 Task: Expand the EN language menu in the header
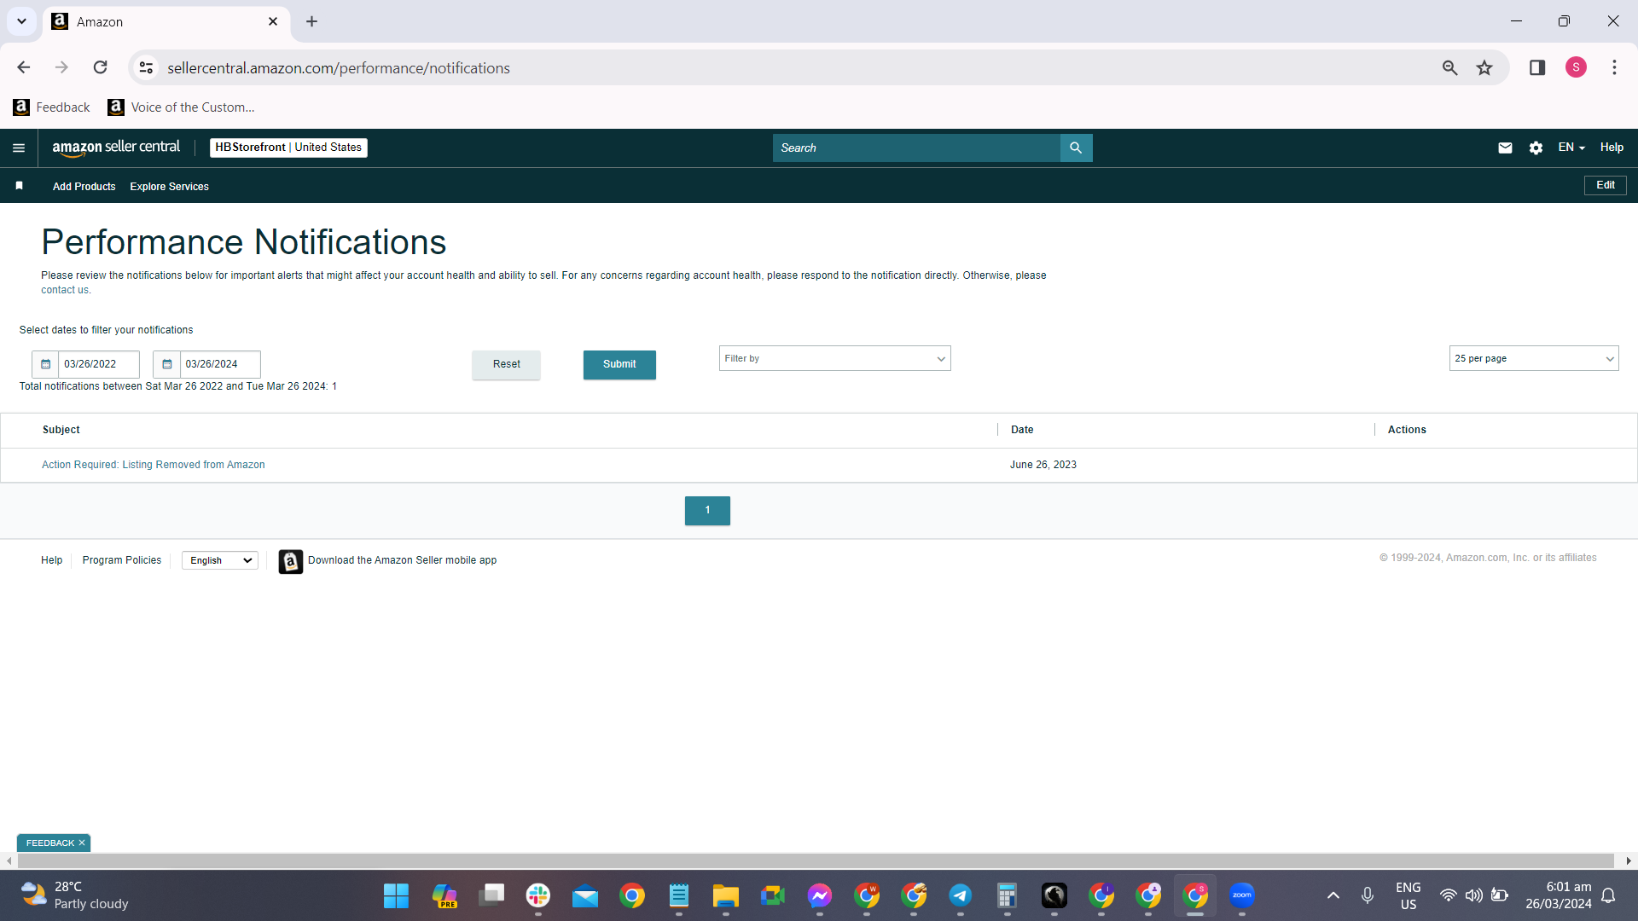[x=1571, y=148]
